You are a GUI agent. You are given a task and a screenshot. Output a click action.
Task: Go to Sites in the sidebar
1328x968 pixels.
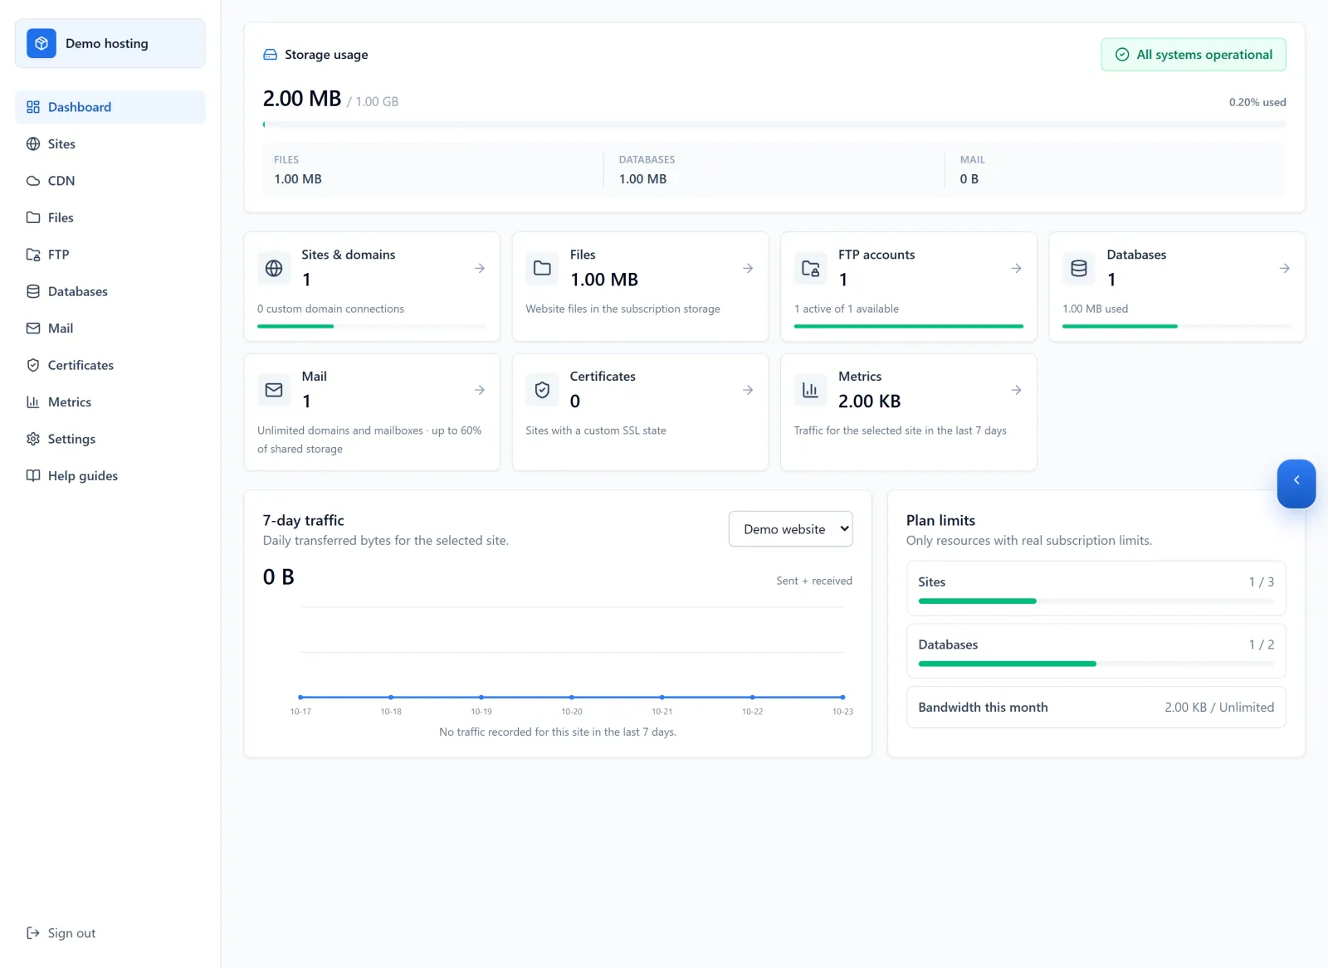(110, 143)
